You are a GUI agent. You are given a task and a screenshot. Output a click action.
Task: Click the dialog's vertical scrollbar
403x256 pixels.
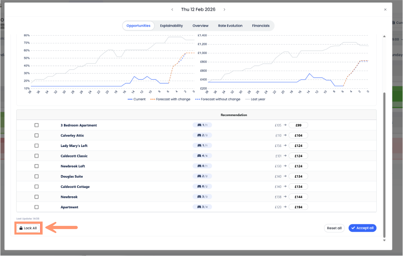pyautogui.click(x=384, y=164)
